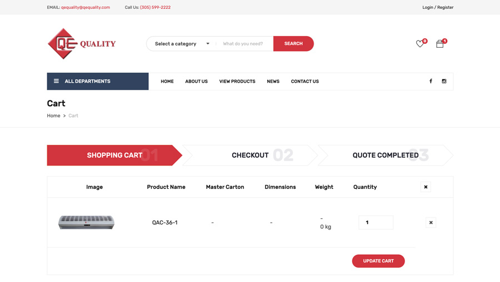500x282 pixels.
Task: Focus the 'What do you need?' search field
Action: (x=244, y=44)
